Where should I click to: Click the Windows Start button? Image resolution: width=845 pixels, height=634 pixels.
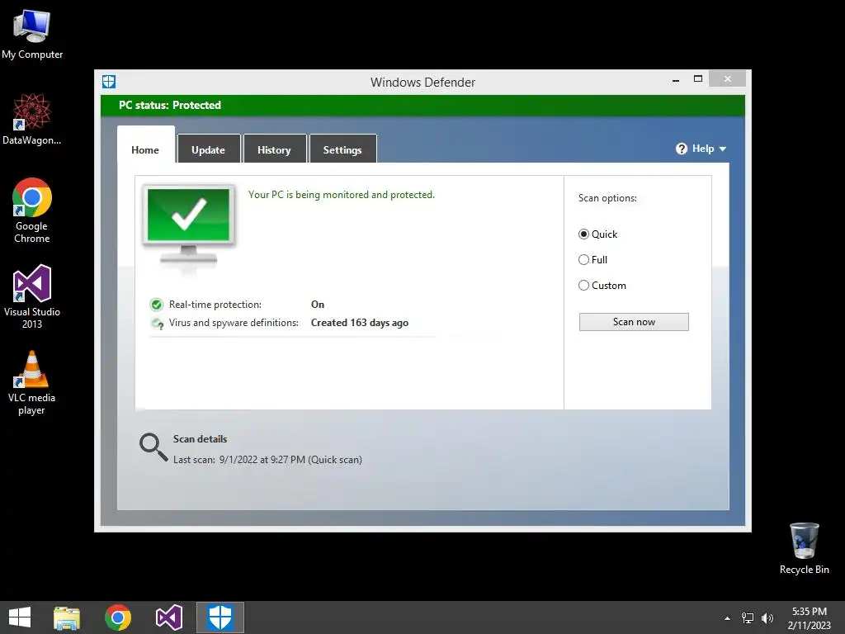pos(20,617)
